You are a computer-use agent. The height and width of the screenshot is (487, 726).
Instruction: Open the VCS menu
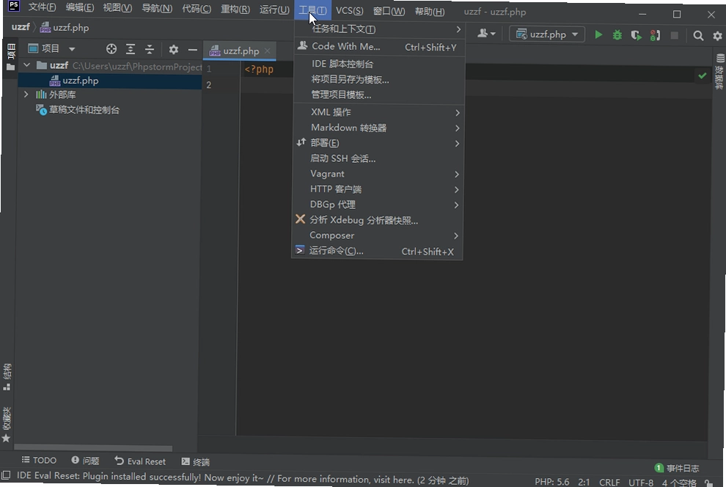click(x=350, y=11)
